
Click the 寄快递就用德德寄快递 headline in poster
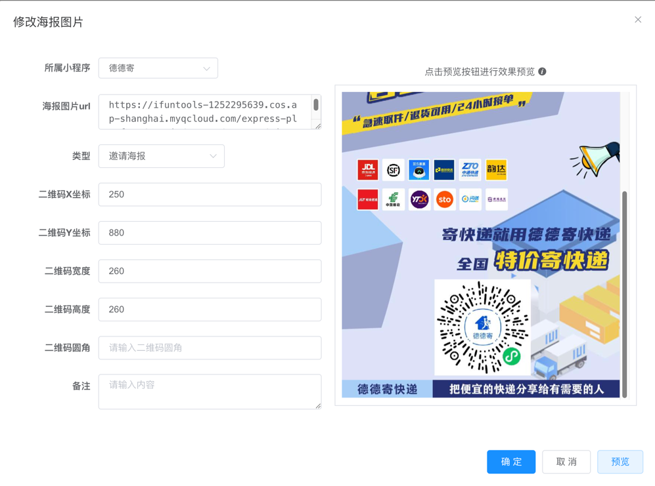[x=526, y=234]
